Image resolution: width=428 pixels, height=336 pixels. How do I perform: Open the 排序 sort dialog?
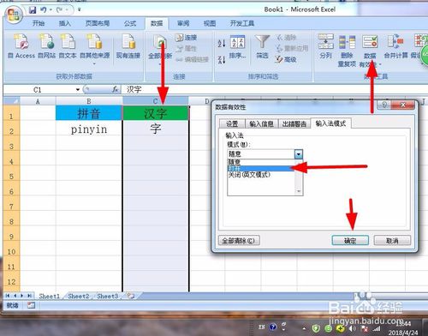click(237, 46)
